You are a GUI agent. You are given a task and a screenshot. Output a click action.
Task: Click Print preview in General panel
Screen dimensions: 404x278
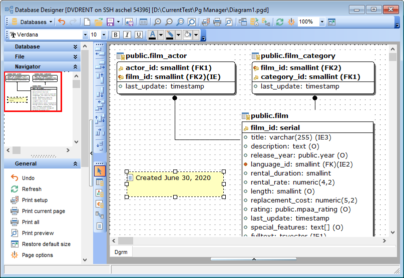click(x=38, y=233)
